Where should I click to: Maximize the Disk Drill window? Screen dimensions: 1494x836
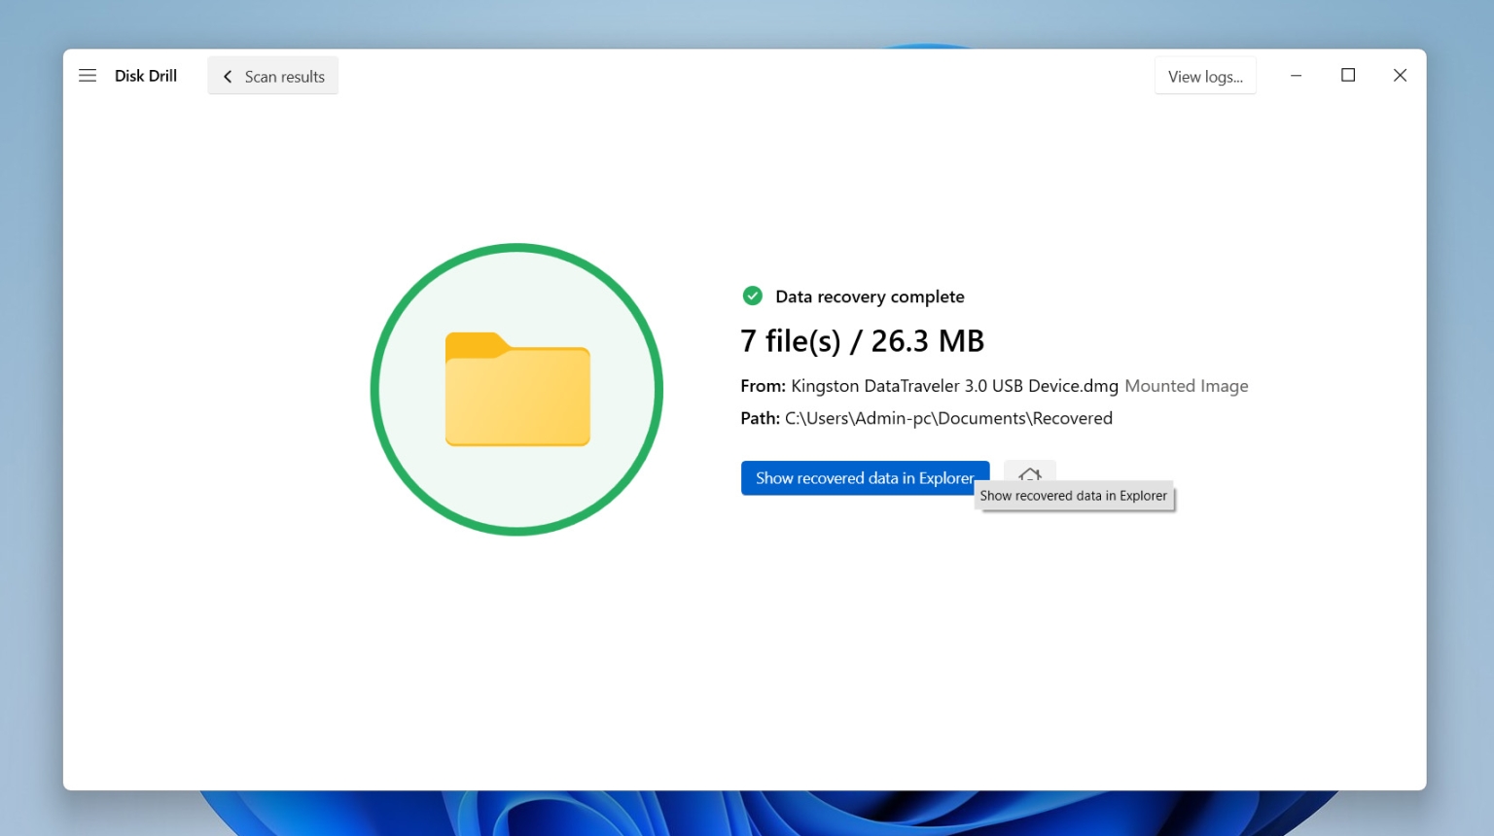pos(1348,76)
